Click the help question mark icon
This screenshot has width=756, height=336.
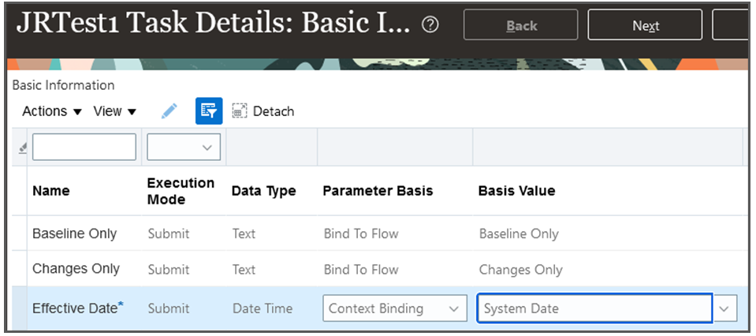[430, 25]
